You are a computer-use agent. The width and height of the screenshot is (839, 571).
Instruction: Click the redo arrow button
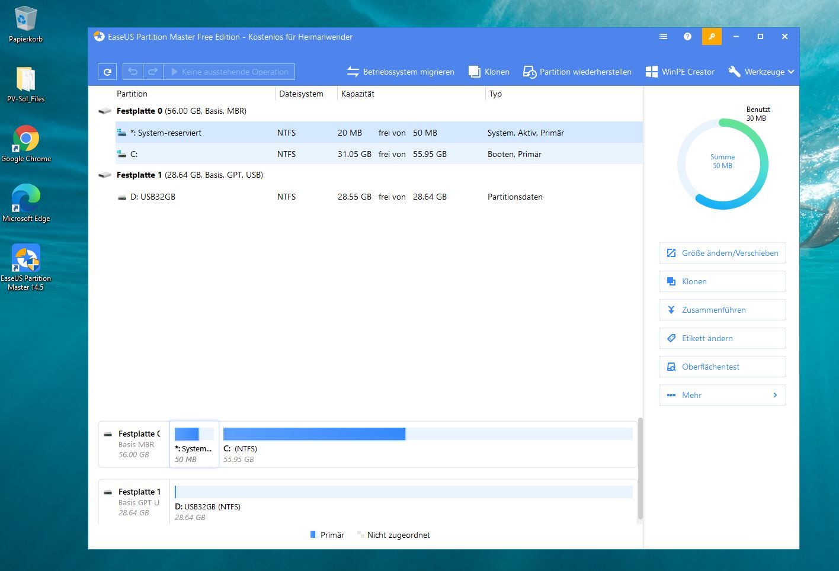pos(153,72)
